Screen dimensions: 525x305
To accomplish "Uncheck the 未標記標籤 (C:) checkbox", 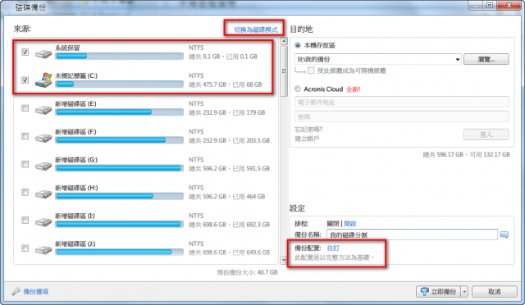I will (25, 80).
